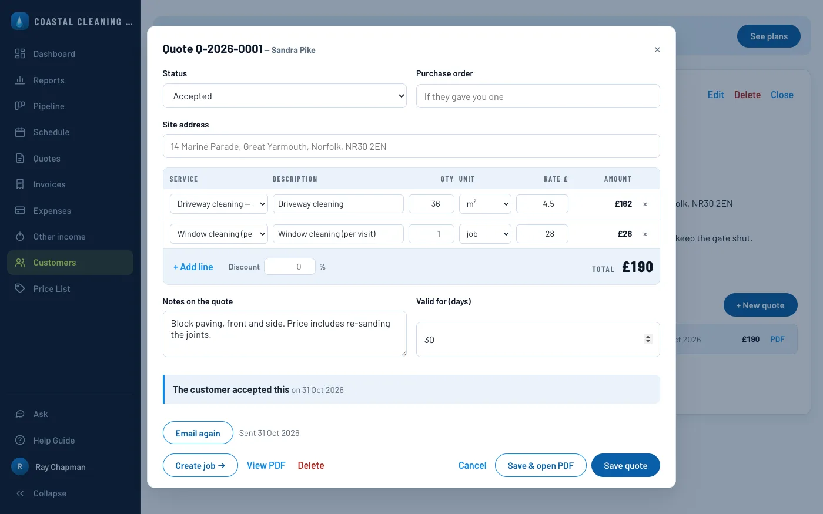The width and height of the screenshot is (823, 514).
Task: Click the quantity field showing 36
Action: coord(431,204)
